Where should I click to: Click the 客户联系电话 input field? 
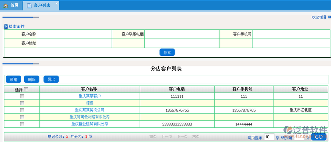182,34
